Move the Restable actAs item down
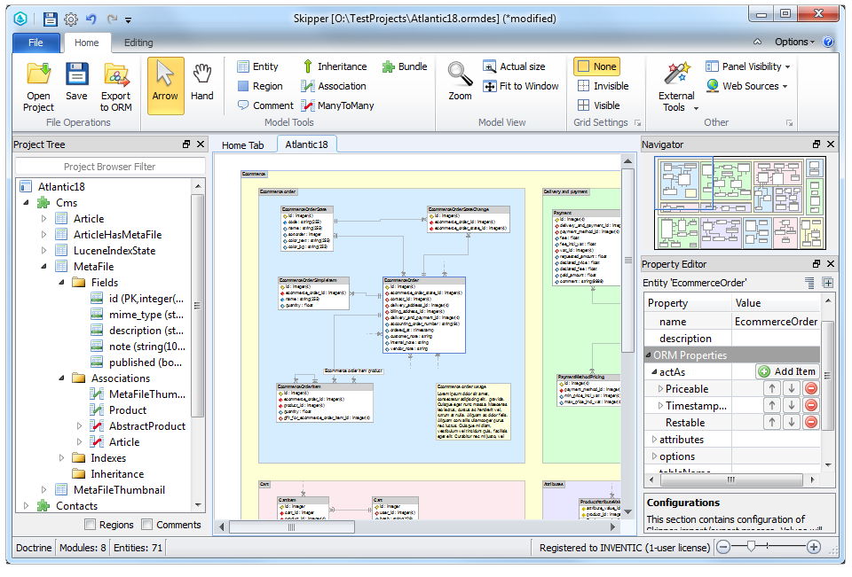 (x=791, y=422)
